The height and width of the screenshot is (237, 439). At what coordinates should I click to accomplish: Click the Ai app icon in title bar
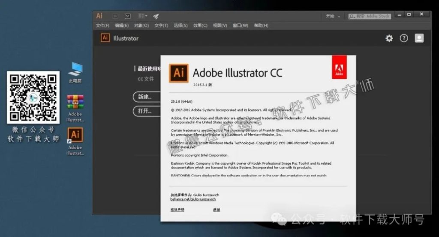(x=99, y=16)
